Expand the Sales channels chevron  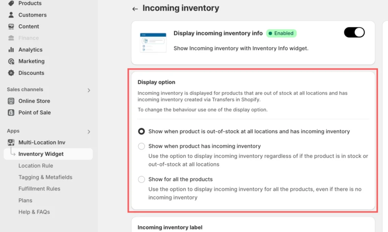point(89,90)
